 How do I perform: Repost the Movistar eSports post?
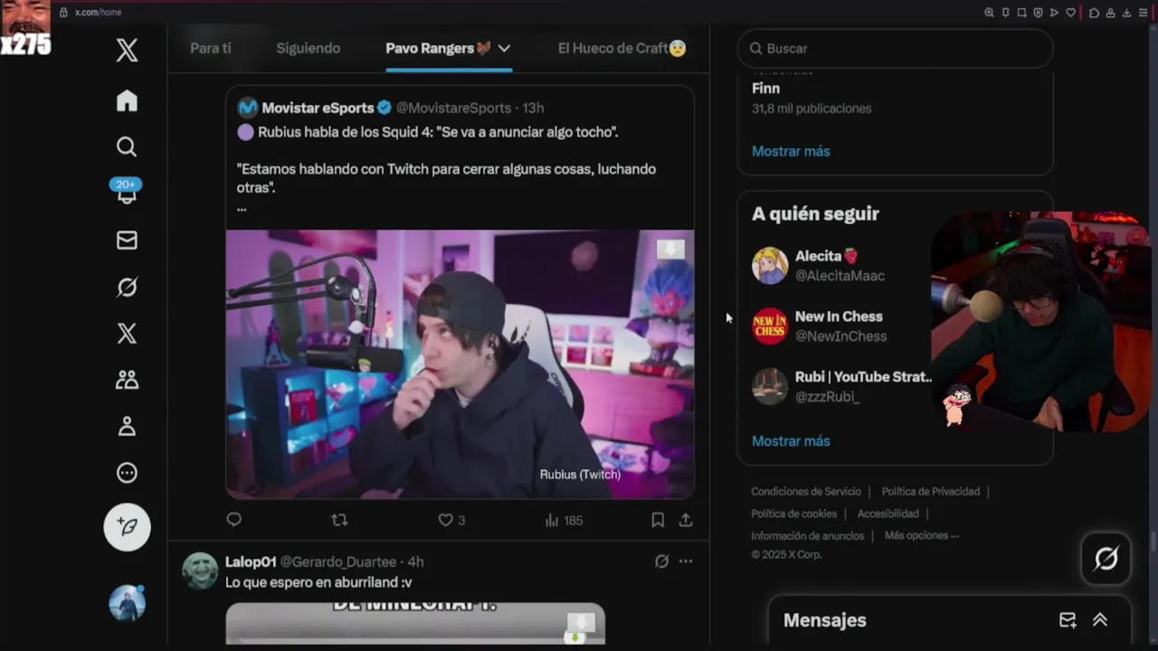pyautogui.click(x=339, y=520)
